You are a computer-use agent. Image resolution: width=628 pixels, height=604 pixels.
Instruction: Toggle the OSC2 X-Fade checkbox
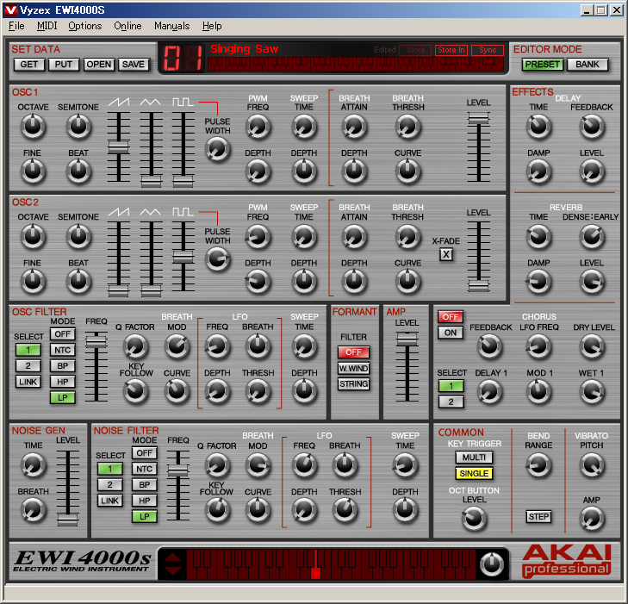coord(446,254)
